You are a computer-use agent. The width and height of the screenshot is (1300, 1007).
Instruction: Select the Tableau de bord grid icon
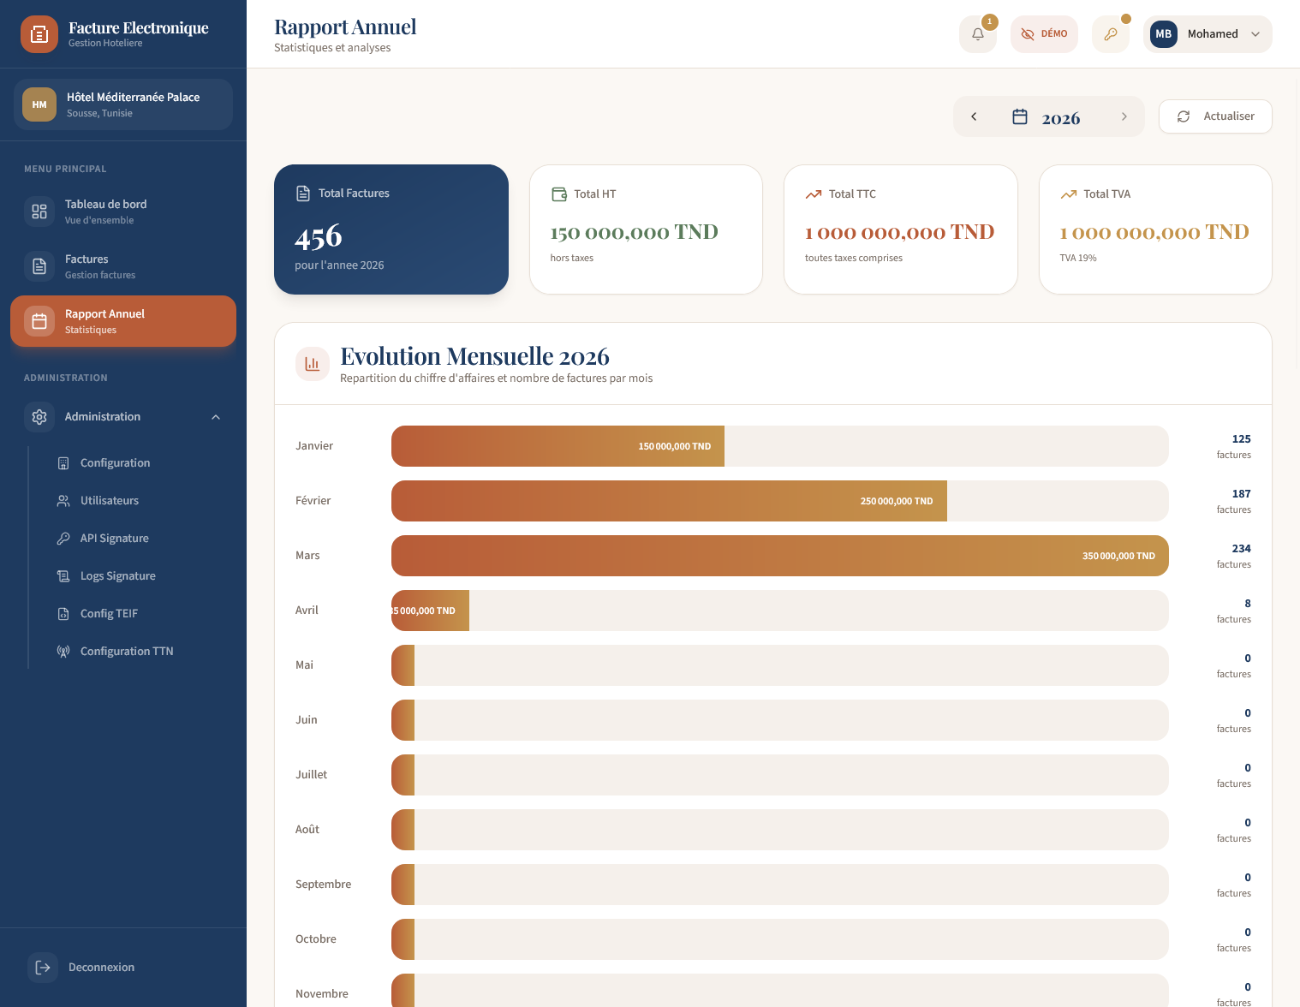[39, 211]
